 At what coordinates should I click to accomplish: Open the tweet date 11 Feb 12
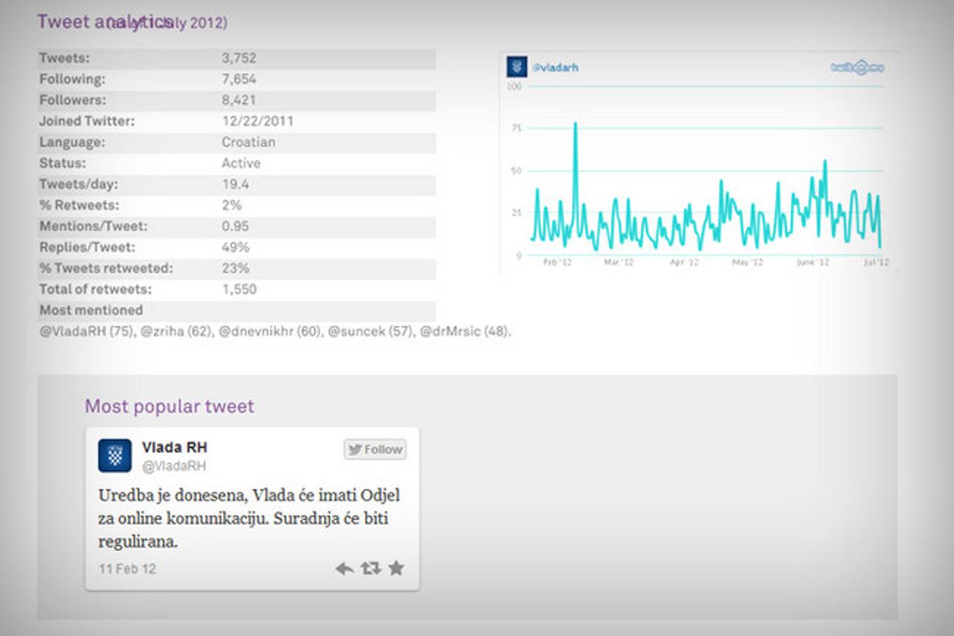(x=127, y=569)
